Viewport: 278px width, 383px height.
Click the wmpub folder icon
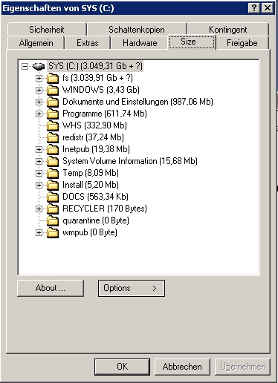pos(53,232)
